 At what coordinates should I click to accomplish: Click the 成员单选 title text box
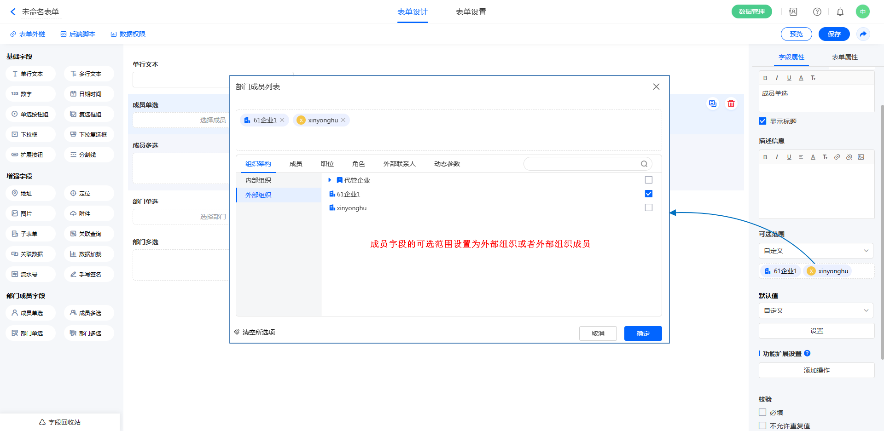(x=816, y=98)
